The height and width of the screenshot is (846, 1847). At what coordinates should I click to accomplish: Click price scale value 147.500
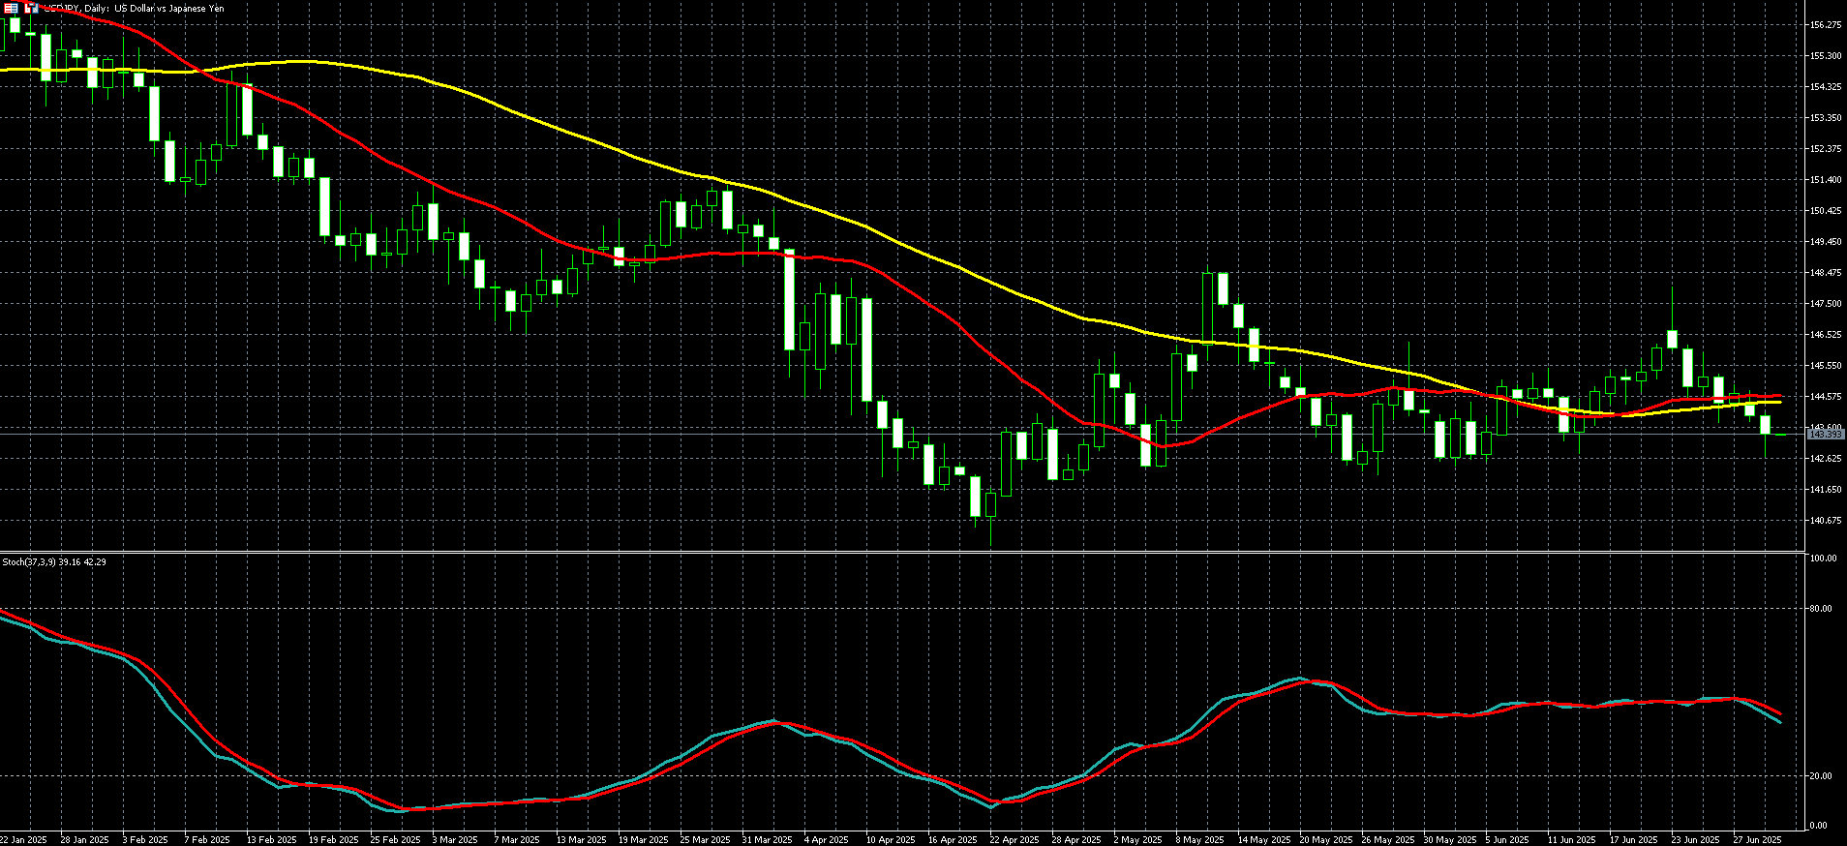point(1825,304)
